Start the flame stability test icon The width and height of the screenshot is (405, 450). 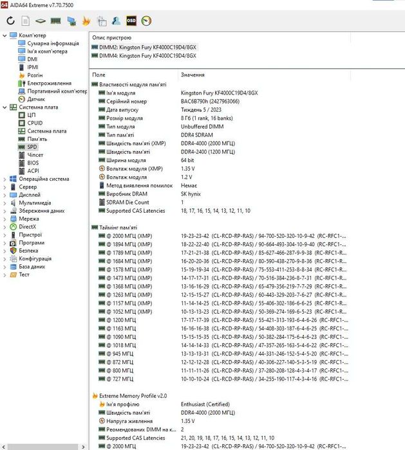coord(86,21)
